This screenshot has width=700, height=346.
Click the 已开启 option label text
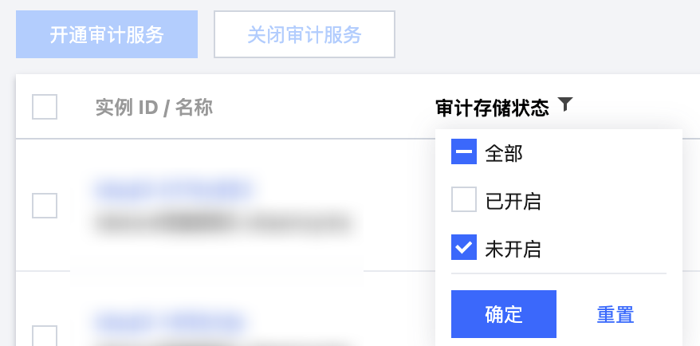coord(513,201)
